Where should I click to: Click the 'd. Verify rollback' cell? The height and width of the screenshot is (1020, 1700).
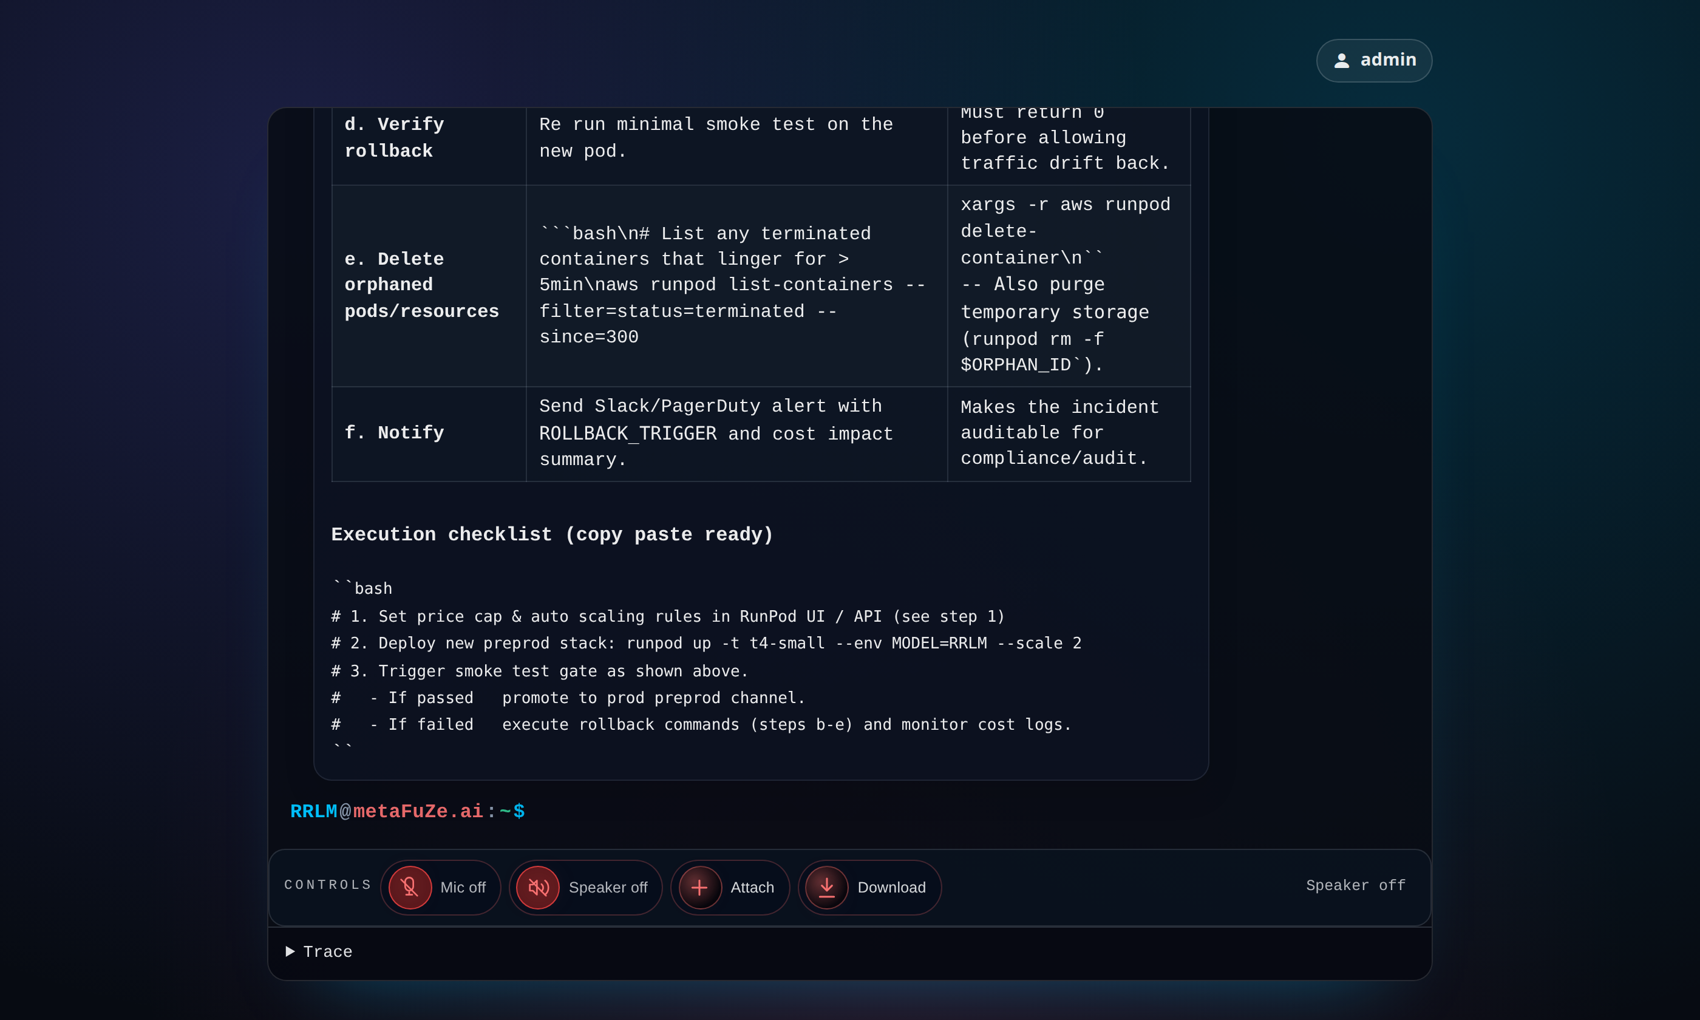tap(395, 137)
